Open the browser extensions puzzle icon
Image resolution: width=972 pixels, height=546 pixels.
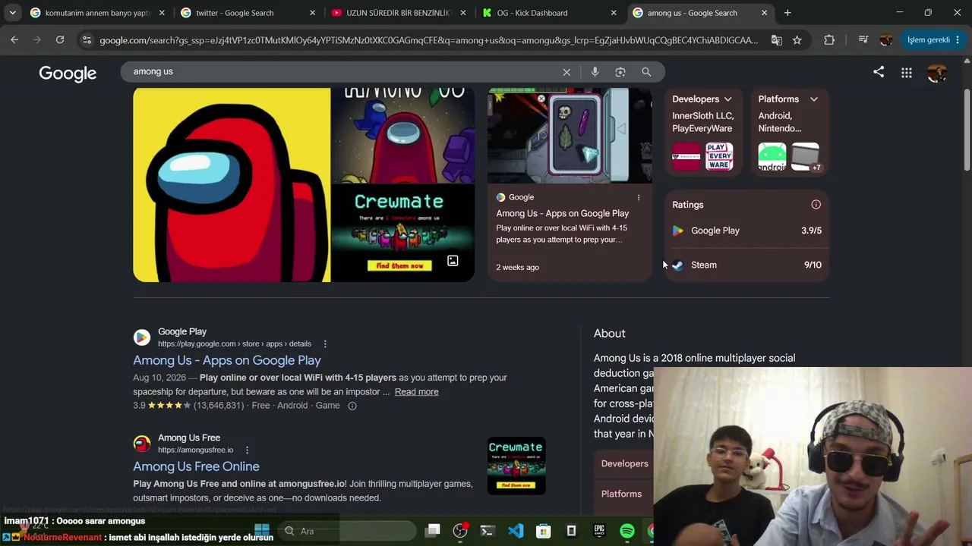(829, 40)
